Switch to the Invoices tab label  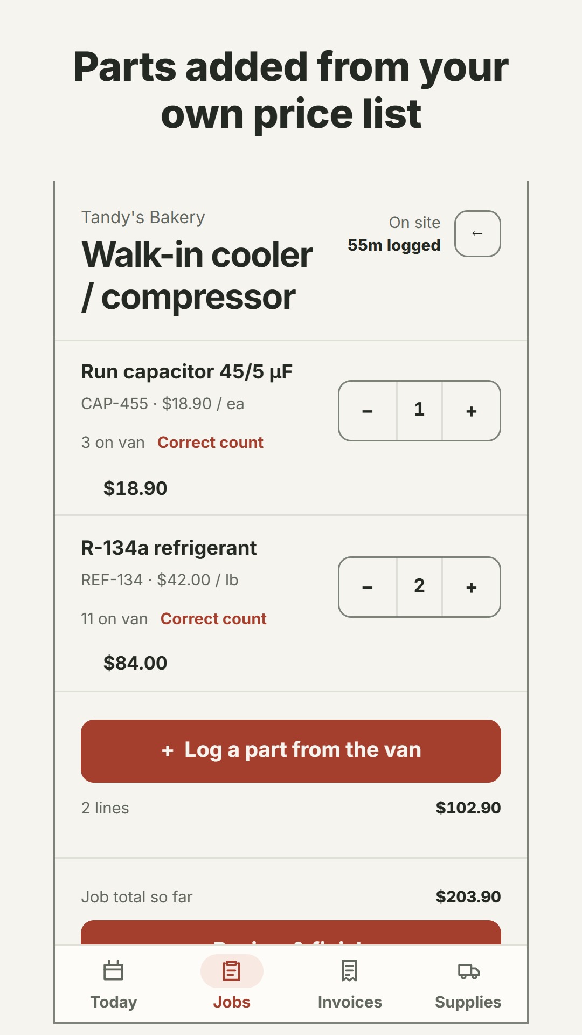coord(350,1002)
